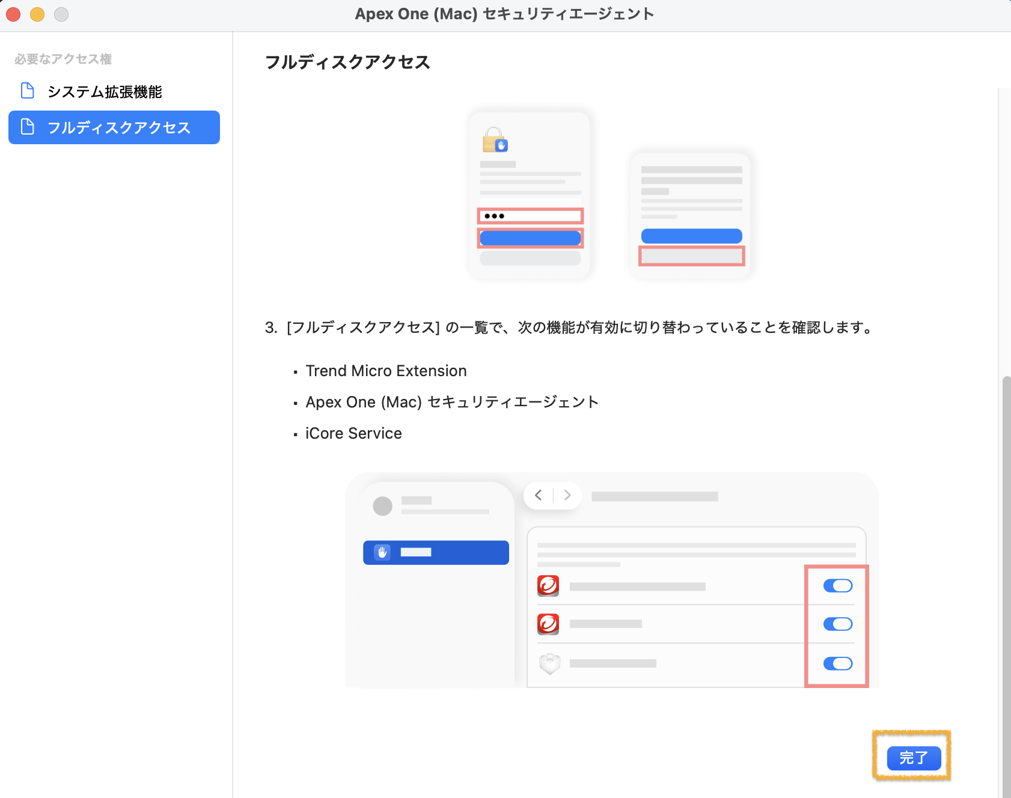Click the first red Trend Micro icon
Viewport: 1011px width, 798px height.
(x=548, y=585)
